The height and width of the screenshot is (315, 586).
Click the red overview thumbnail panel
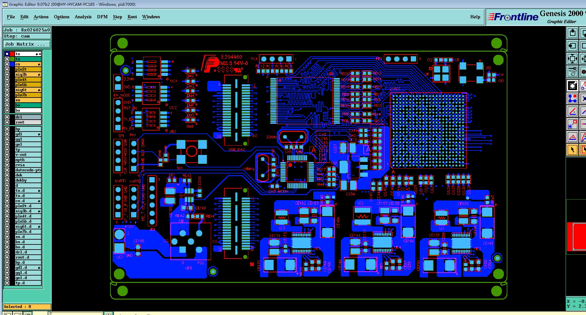coord(576,237)
